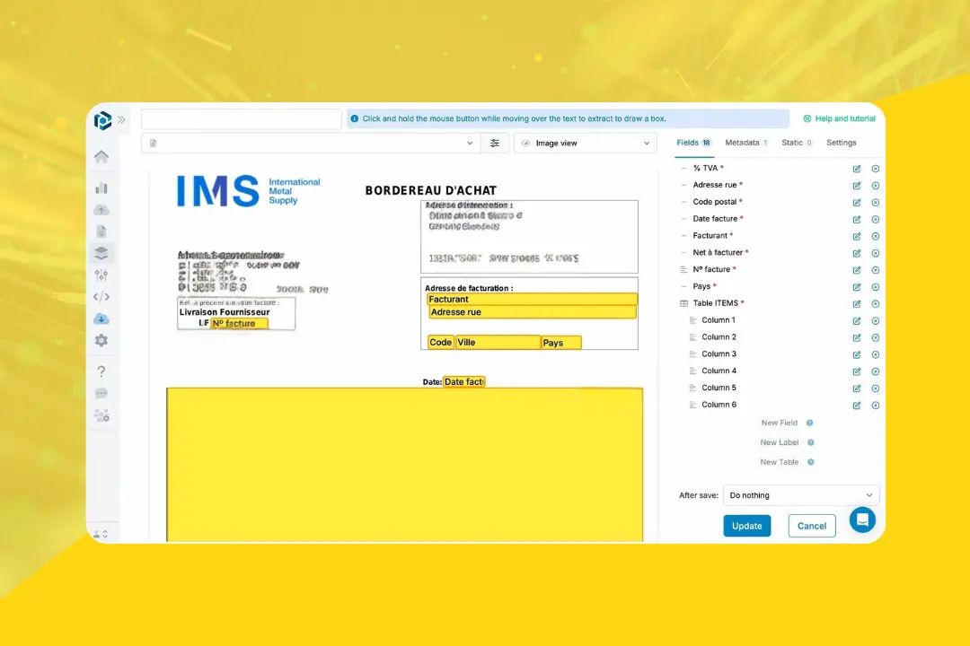This screenshot has height=646, width=970.
Task: Open the cloud upload icon in sidebar
Action: point(101,210)
